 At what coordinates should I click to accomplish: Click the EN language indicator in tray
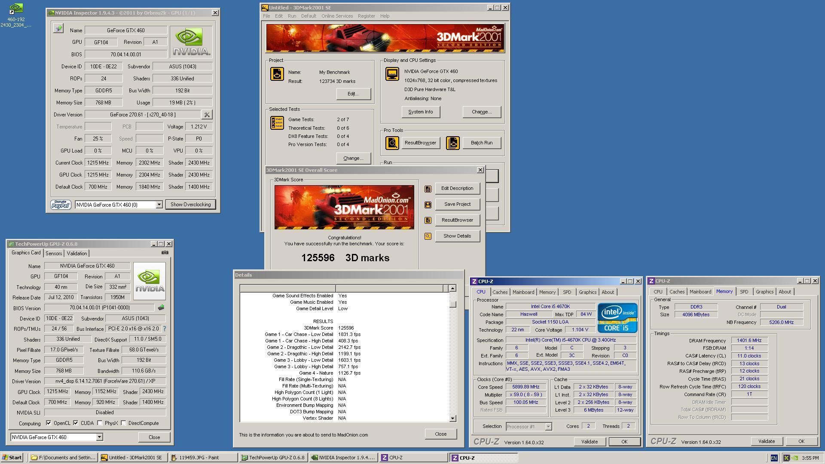(774, 458)
